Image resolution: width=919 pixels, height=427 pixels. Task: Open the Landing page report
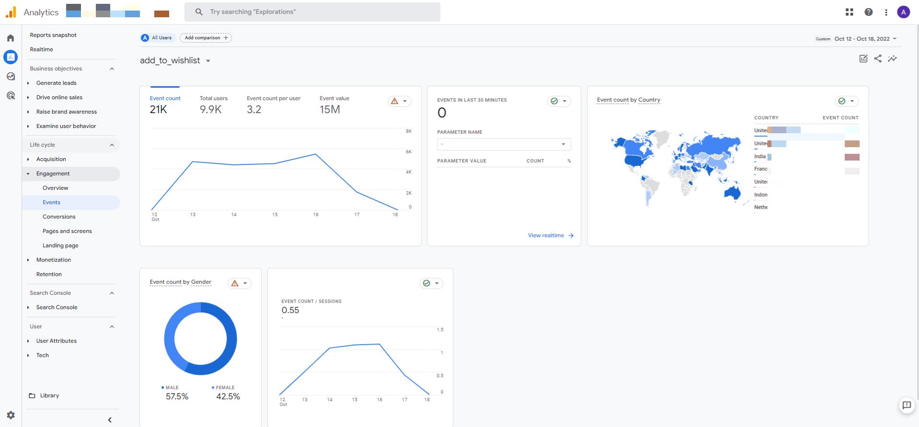click(60, 245)
